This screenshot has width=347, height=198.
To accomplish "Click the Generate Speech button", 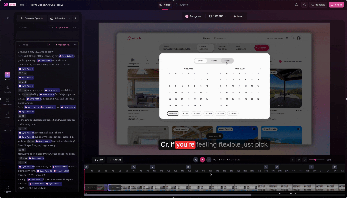I will tap(31, 18).
